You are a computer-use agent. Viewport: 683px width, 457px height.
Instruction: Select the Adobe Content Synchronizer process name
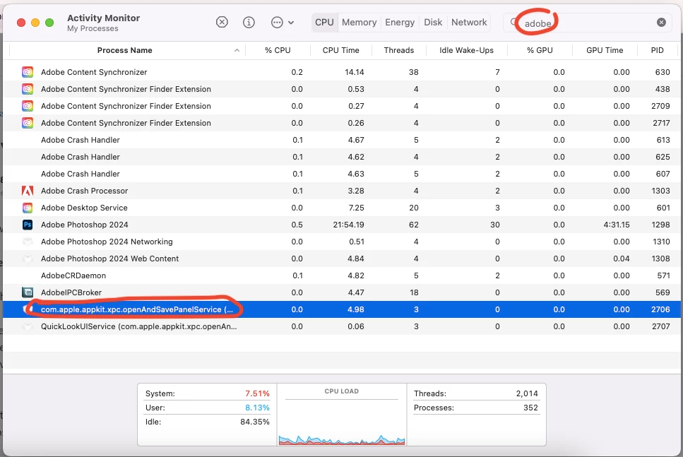pos(94,72)
